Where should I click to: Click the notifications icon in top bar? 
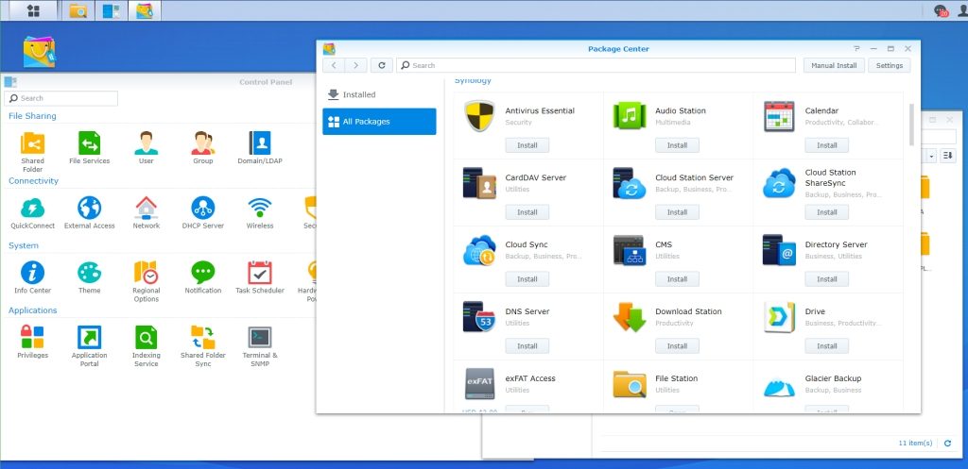click(940, 10)
